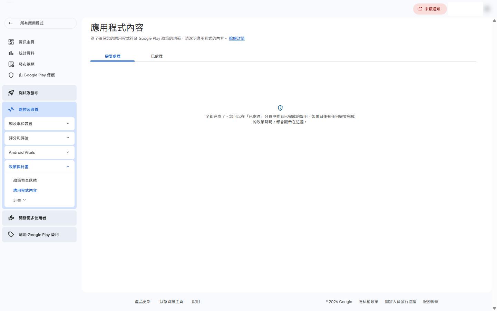Click the 應用程式內容 page heading

coord(117,28)
